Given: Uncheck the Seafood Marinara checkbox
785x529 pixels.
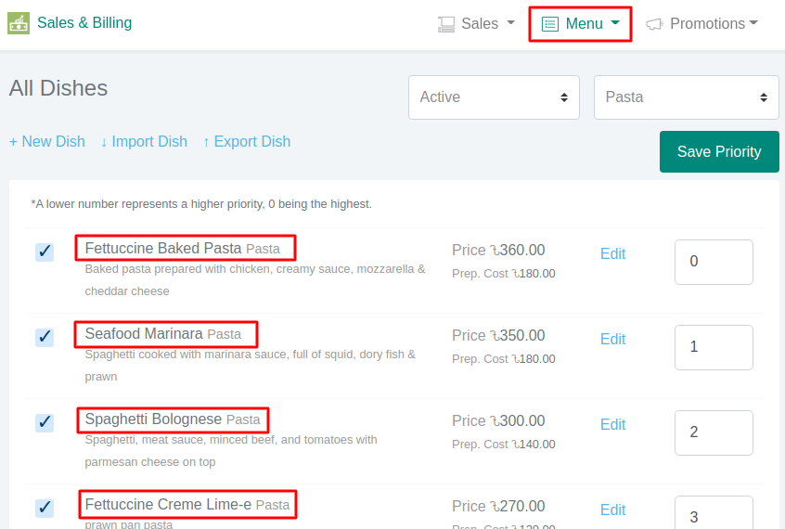Looking at the screenshot, I should coord(45,337).
